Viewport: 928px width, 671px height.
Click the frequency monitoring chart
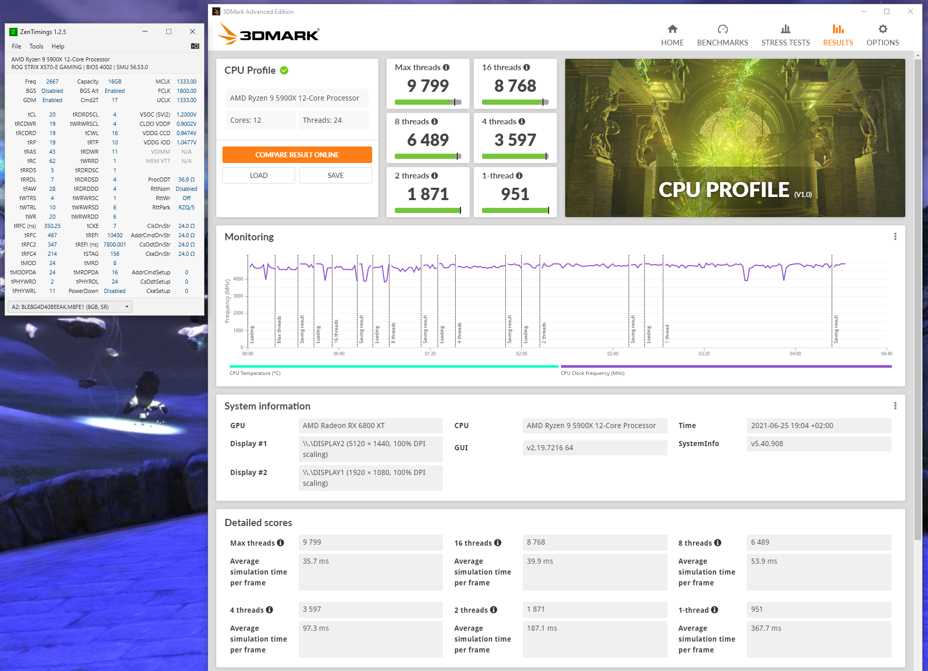pos(567,301)
